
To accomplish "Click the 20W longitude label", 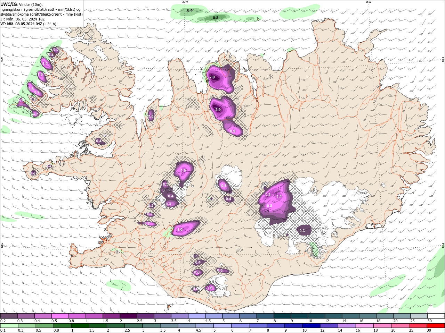I will [185, 2].
